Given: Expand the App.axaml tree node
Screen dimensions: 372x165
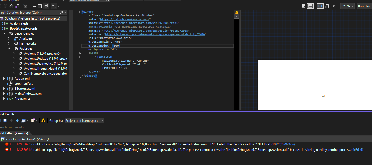Looking at the screenshot, I should coord(4,78).
